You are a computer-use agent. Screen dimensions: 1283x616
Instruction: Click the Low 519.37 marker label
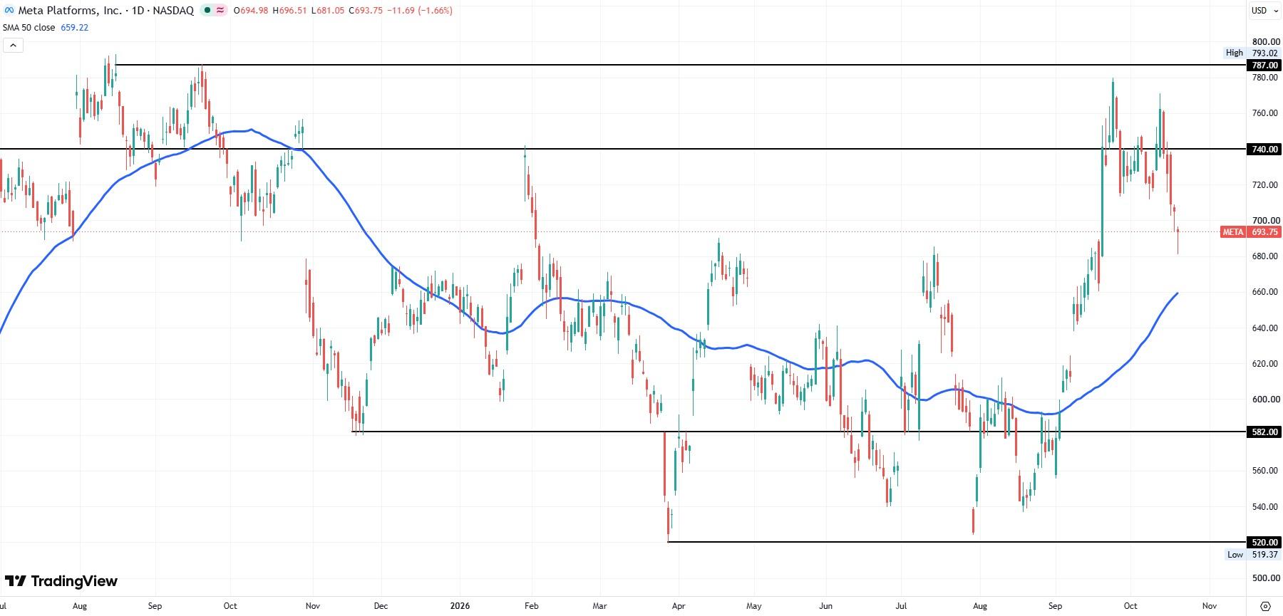coord(1252,555)
